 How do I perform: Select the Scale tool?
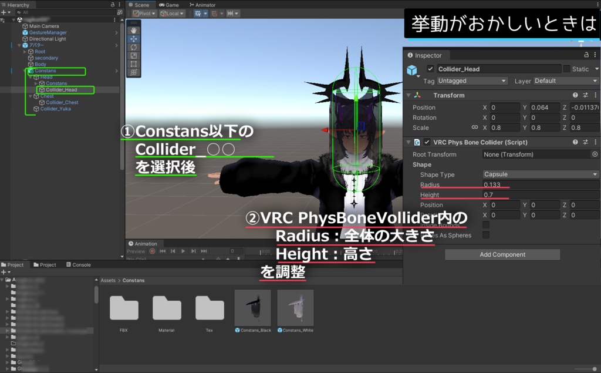[x=134, y=56]
